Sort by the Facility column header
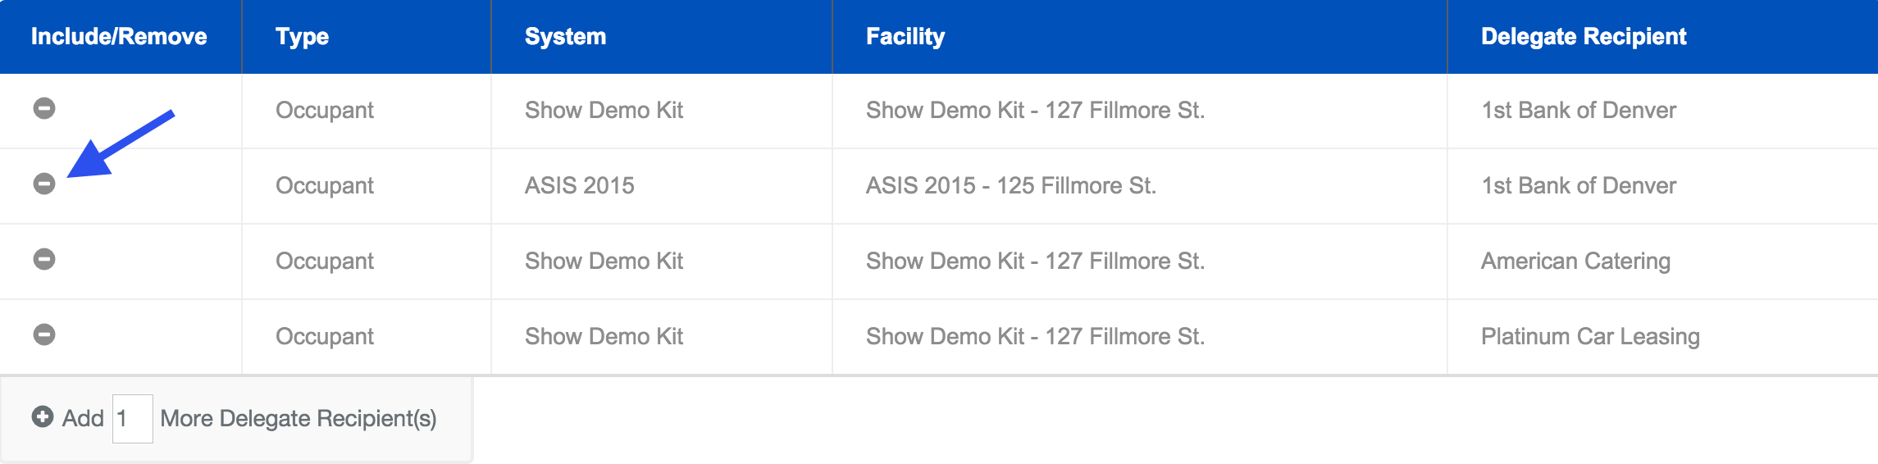Image resolution: width=1878 pixels, height=464 pixels. coord(905,37)
